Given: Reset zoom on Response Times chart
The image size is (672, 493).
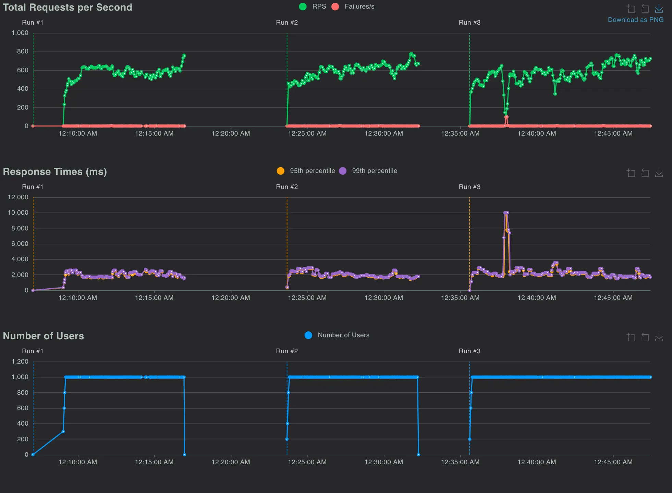Looking at the screenshot, I should 645,173.
